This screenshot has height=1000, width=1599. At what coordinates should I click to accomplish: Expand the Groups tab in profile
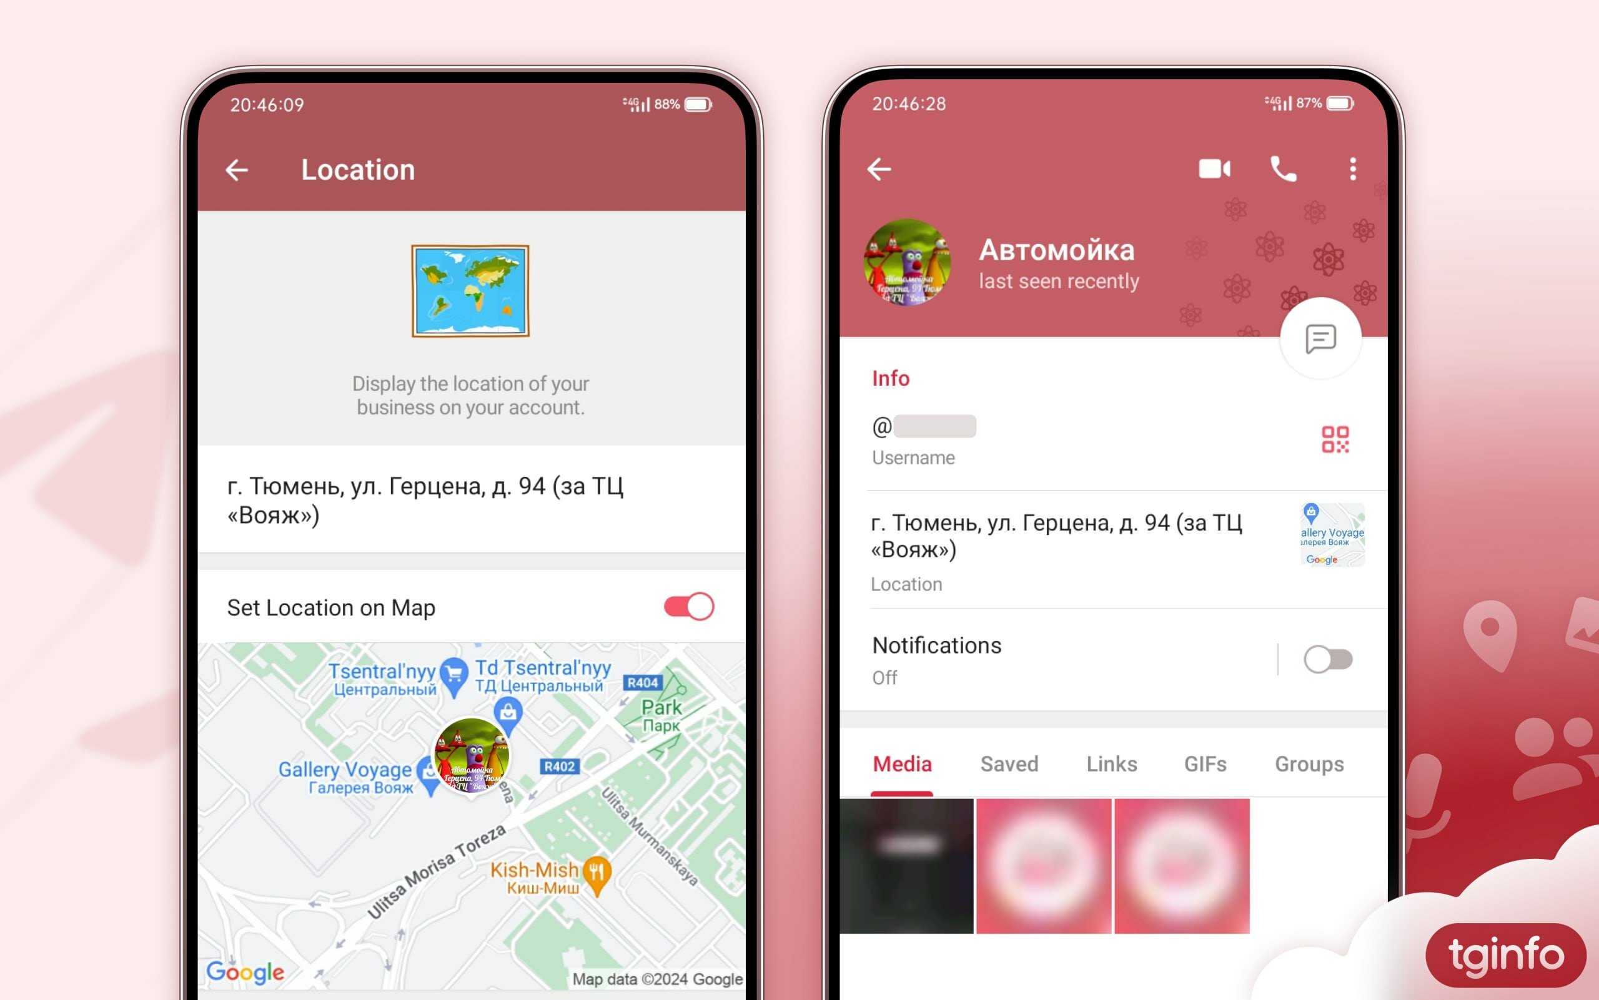pyautogui.click(x=1309, y=763)
